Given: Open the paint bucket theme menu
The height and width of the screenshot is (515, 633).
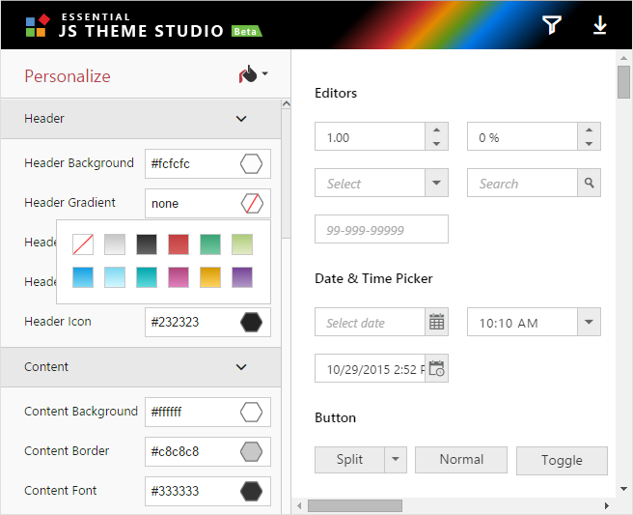Looking at the screenshot, I should coord(253,75).
